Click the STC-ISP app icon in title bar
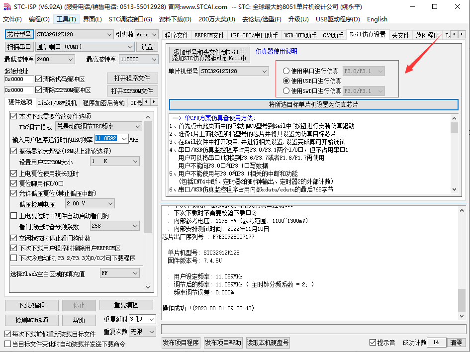Viewport: 470px width, 352px height. tap(6, 6)
